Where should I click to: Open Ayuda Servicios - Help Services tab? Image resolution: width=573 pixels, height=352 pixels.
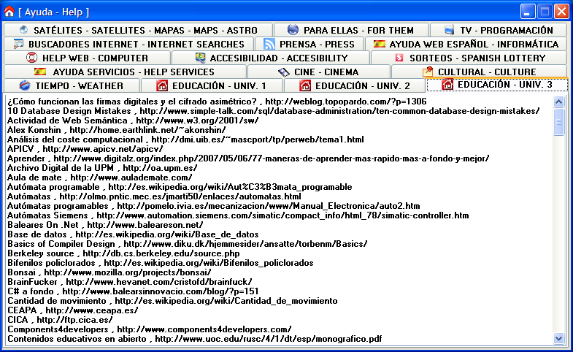pyautogui.click(x=125, y=72)
